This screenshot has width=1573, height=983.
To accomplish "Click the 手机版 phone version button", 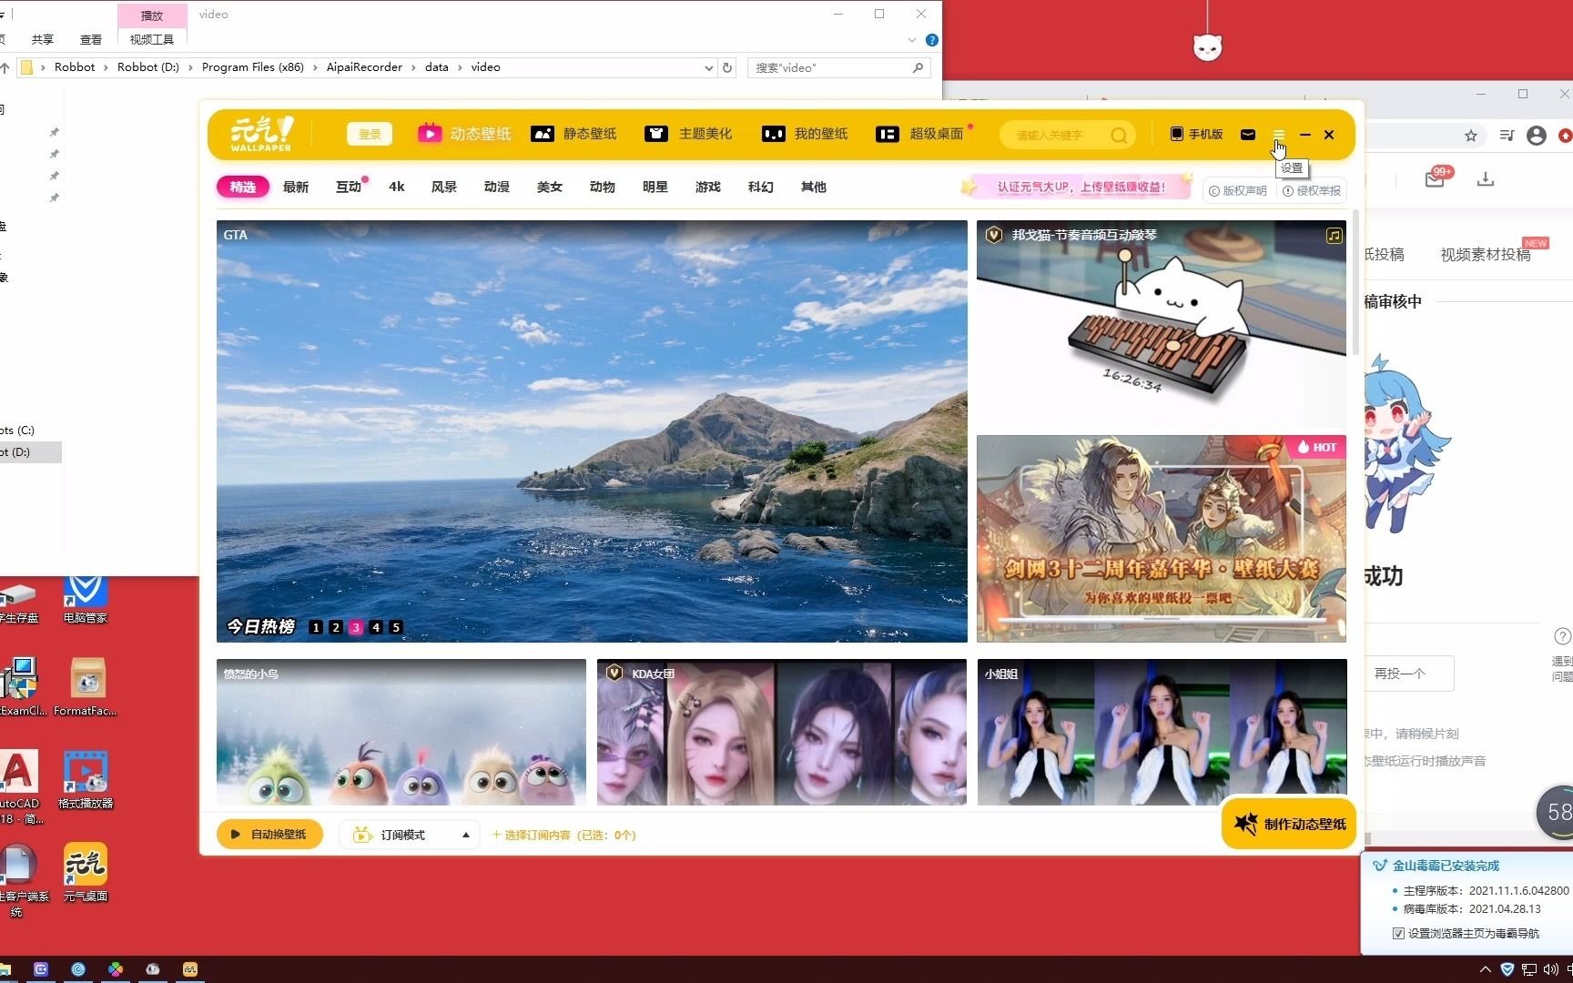I will [x=1196, y=134].
